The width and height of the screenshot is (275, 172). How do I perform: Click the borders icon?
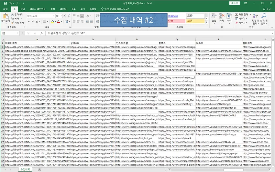pos(44,22)
